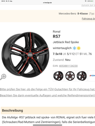Click the Mercedes-Benz B-Klasse vehicle label

click(x=73, y=14)
